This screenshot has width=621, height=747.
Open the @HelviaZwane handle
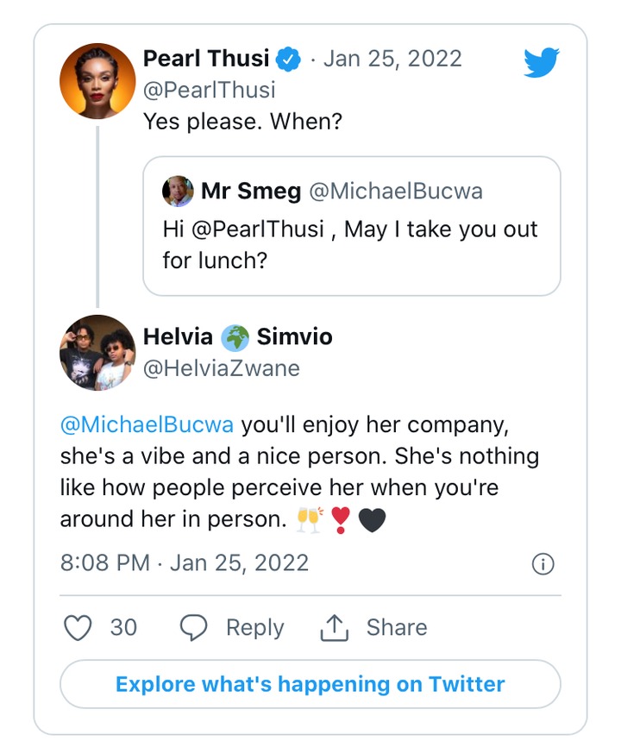point(222,368)
